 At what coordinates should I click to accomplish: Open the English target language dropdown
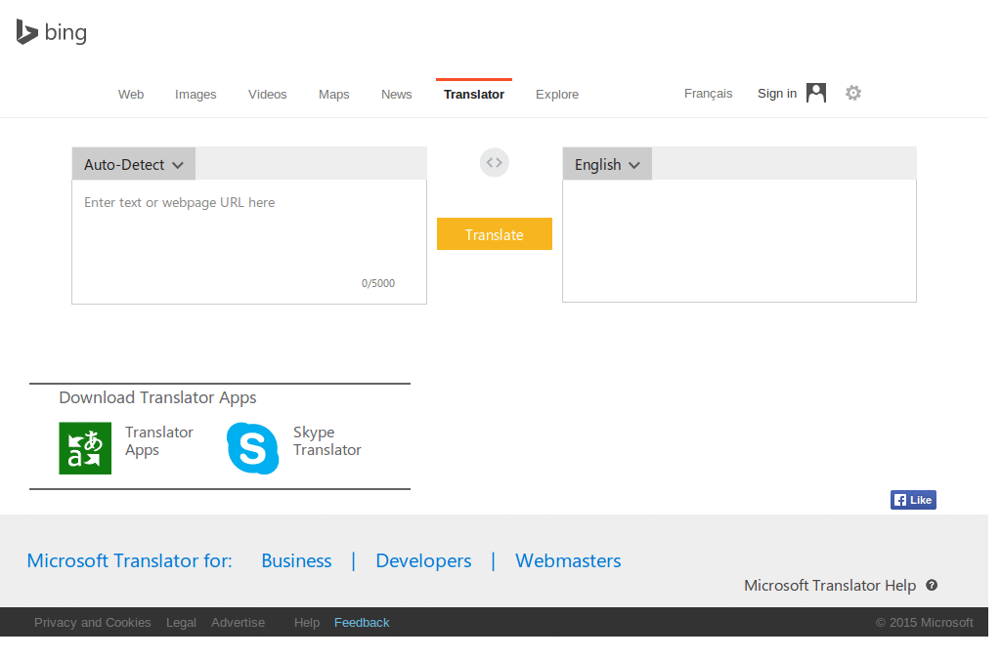point(606,164)
